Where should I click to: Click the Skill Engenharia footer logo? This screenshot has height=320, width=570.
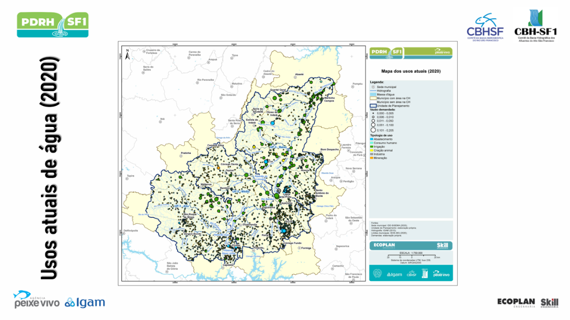coord(549,303)
